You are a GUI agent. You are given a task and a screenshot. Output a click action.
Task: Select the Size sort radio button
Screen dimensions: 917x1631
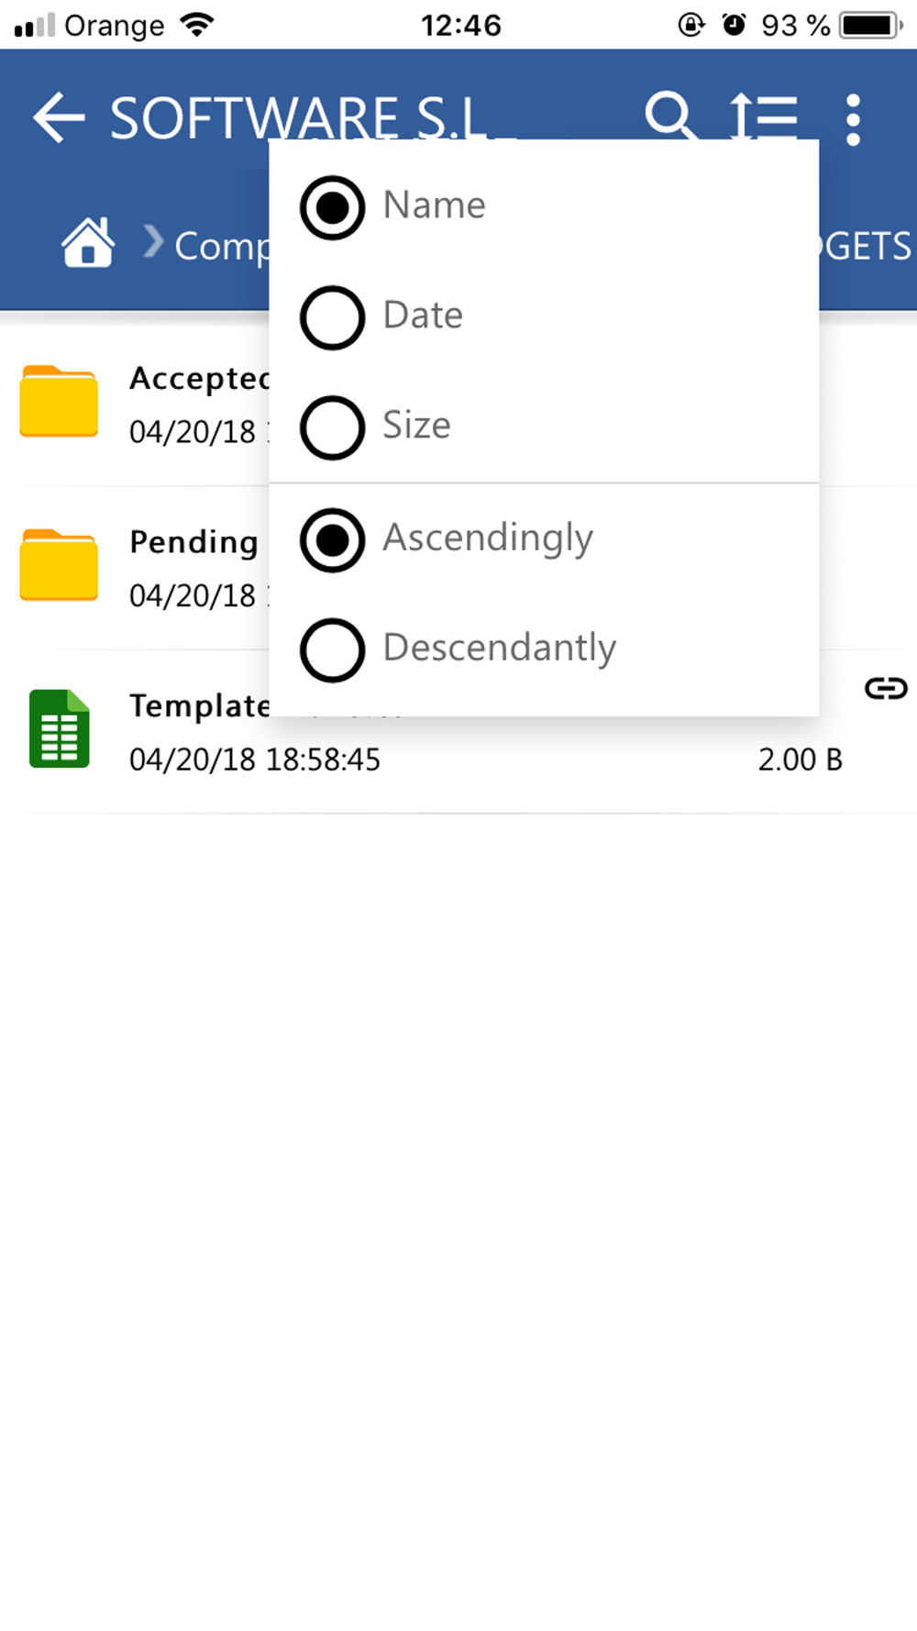pyautogui.click(x=332, y=427)
